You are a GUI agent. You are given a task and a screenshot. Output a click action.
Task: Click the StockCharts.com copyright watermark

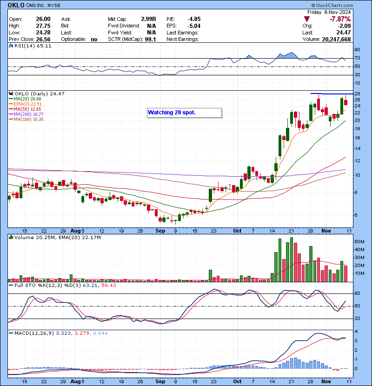(342, 5)
